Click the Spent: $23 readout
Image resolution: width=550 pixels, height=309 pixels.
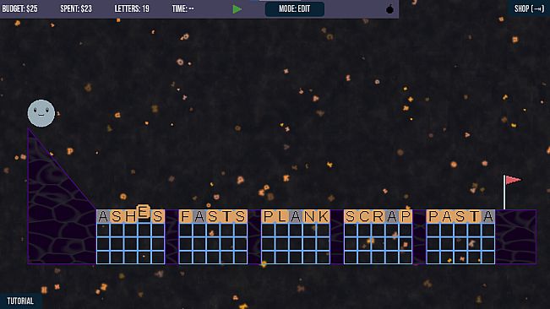pyautogui.click(x=76, y=8)
